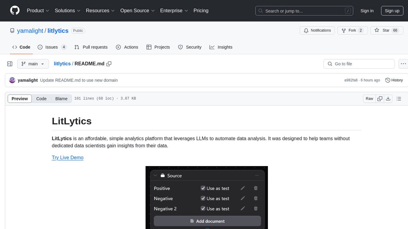Viewport: 408px width, 229px height.
Task: Open the Update README.md commit message
Action: click(x=79, y=80)
